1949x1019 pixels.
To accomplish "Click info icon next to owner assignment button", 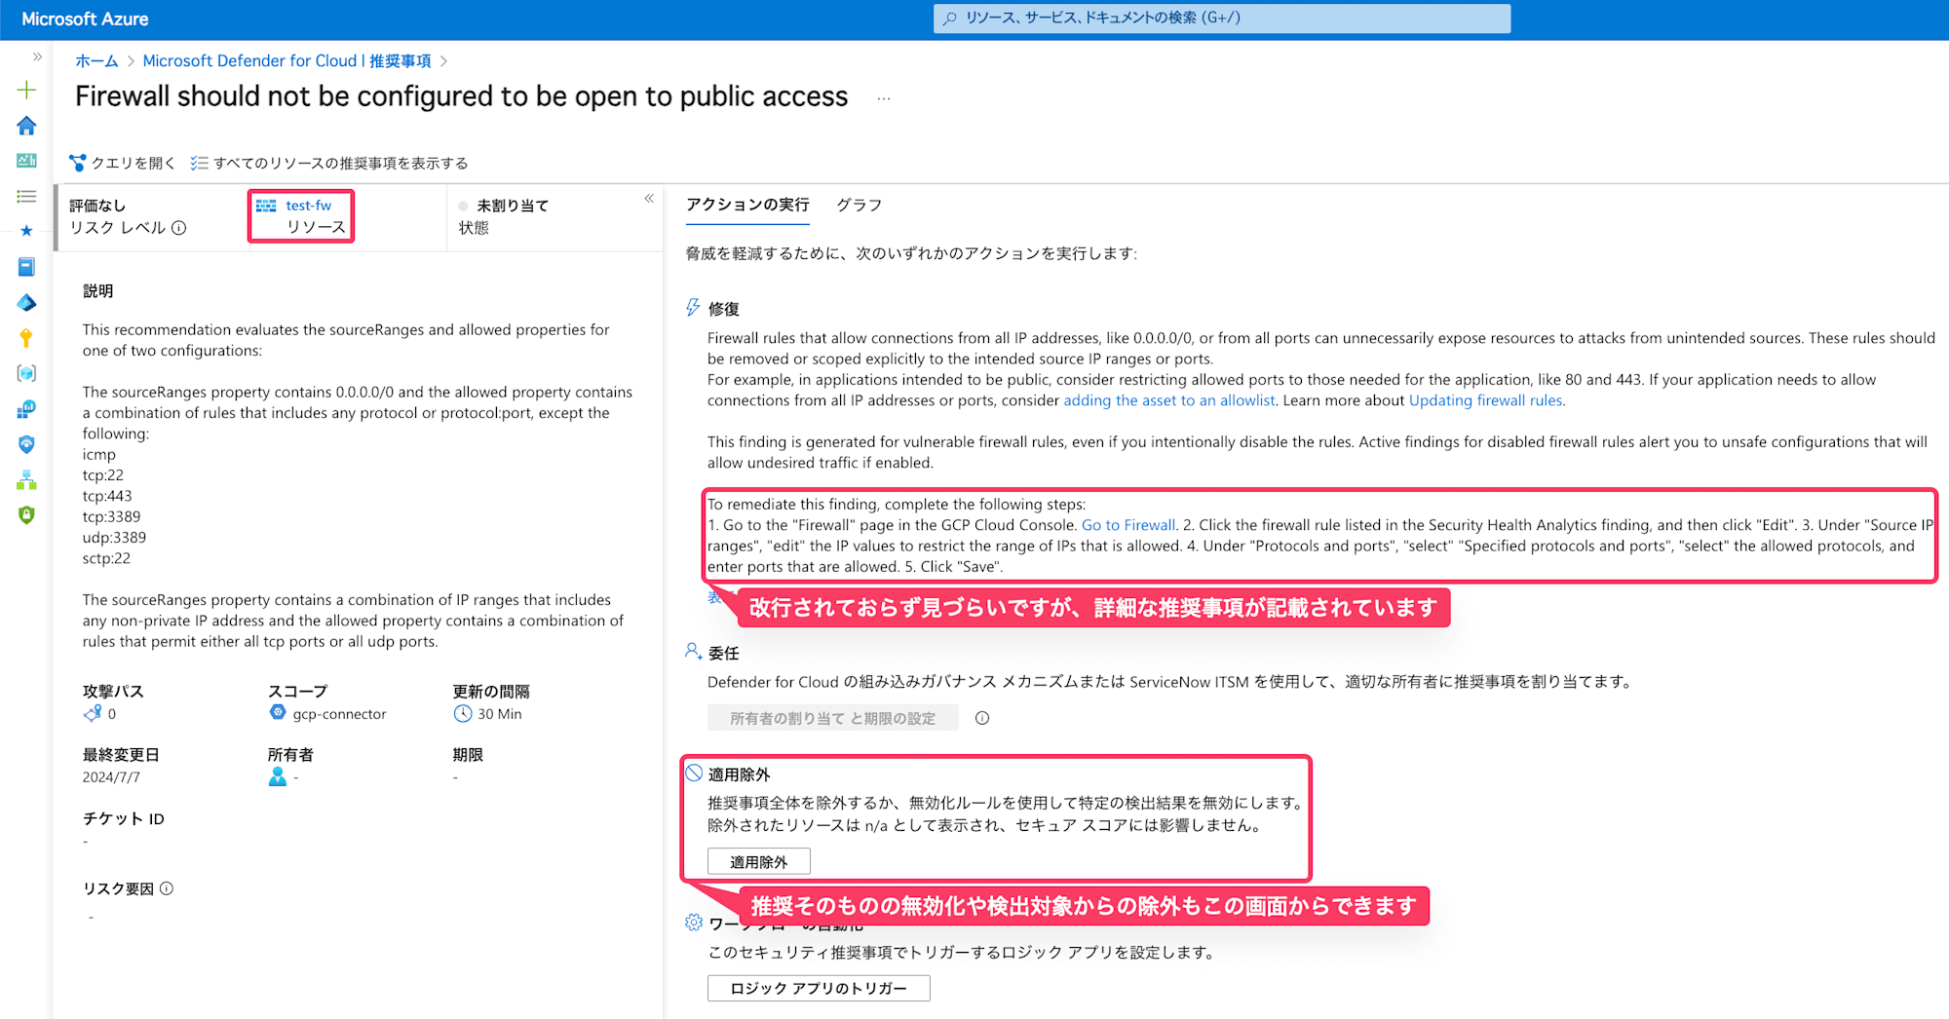I will 982,718.
